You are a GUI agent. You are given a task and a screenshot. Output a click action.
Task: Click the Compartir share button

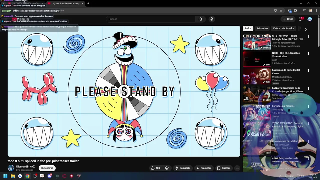pos(182,168)
